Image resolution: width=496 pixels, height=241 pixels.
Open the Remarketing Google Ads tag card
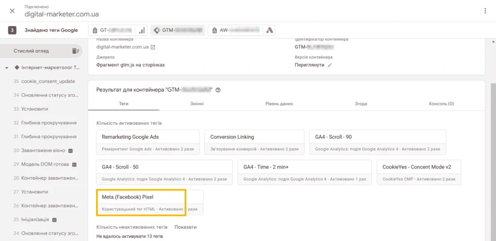pyautogui.click(x=148, y=142)
